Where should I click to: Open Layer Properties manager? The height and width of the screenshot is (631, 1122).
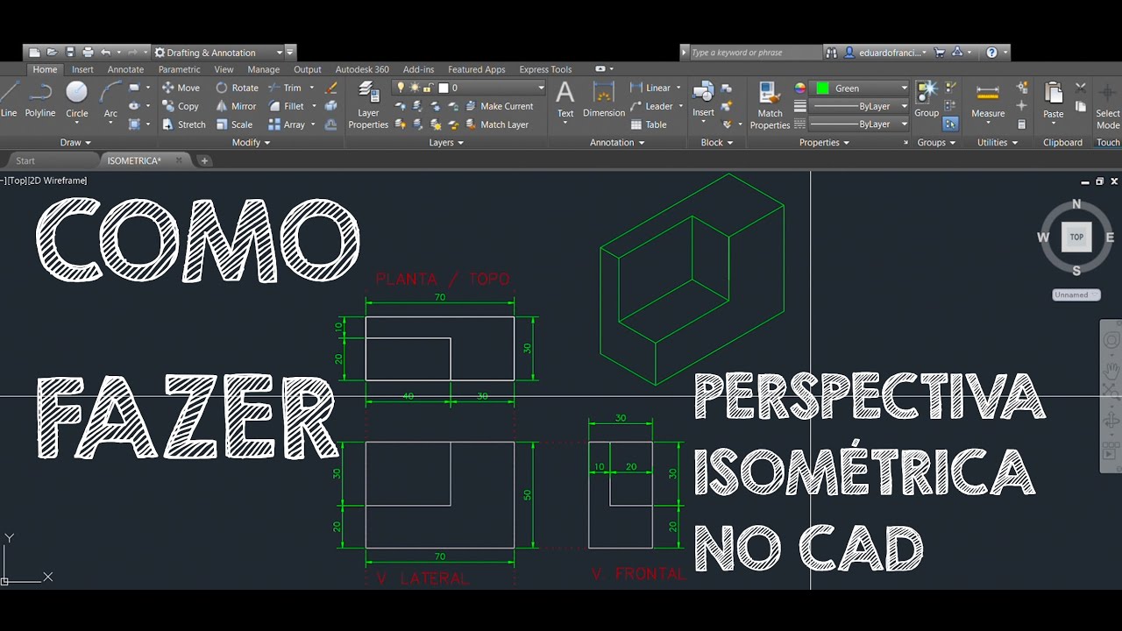368,105
